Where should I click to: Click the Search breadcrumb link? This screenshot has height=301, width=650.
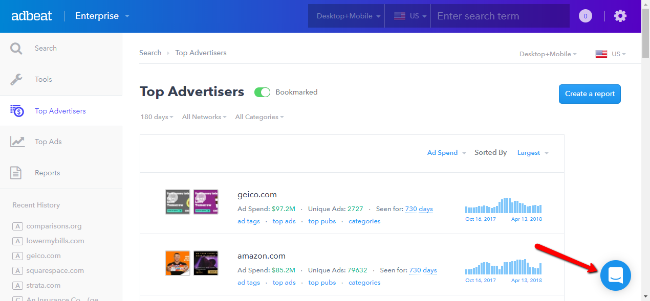[x=150, y=53]
